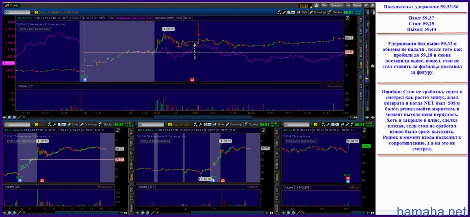Open the hamaha.net watermark link
Viewport: 470px width, 217px height.
click(x=432, y=211)
